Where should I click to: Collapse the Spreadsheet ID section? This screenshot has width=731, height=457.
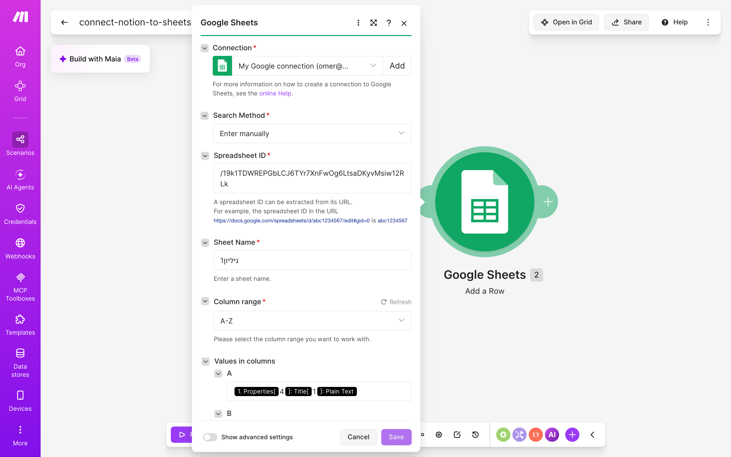coord(205,156)
